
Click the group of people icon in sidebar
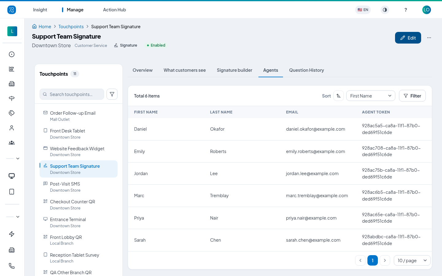(12, 143)
